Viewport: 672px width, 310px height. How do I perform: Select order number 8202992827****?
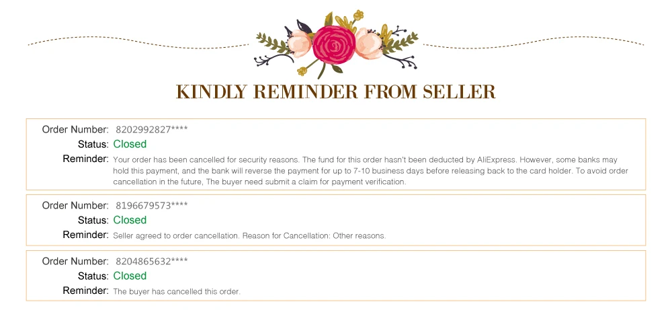point(152,130)
